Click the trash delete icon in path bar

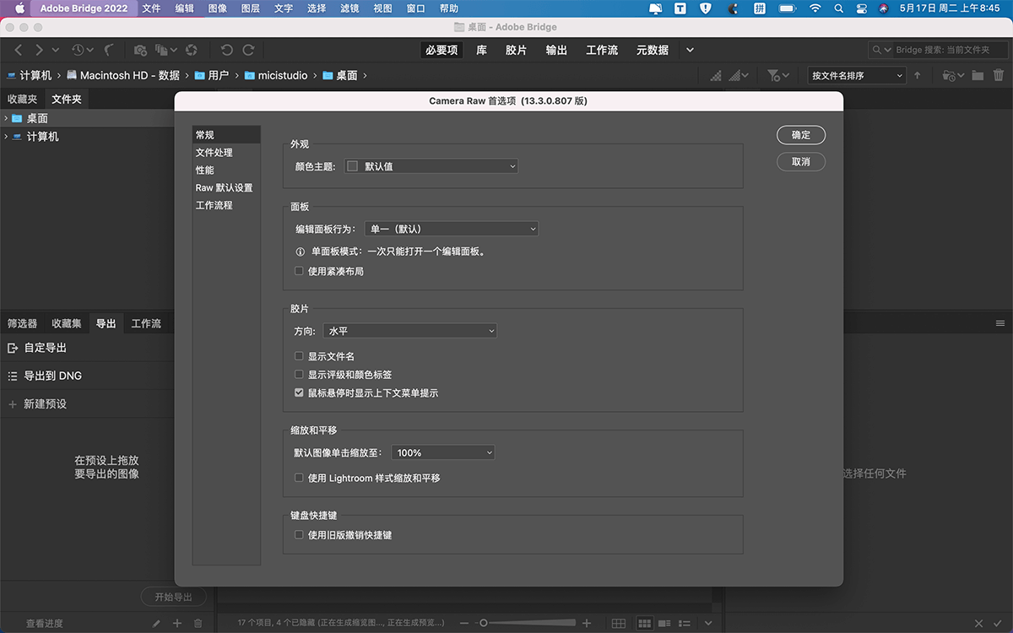click(x=998, y=75)
